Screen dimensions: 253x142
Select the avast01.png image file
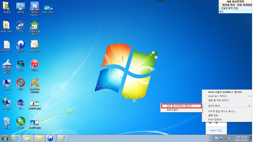click(35, 105)
